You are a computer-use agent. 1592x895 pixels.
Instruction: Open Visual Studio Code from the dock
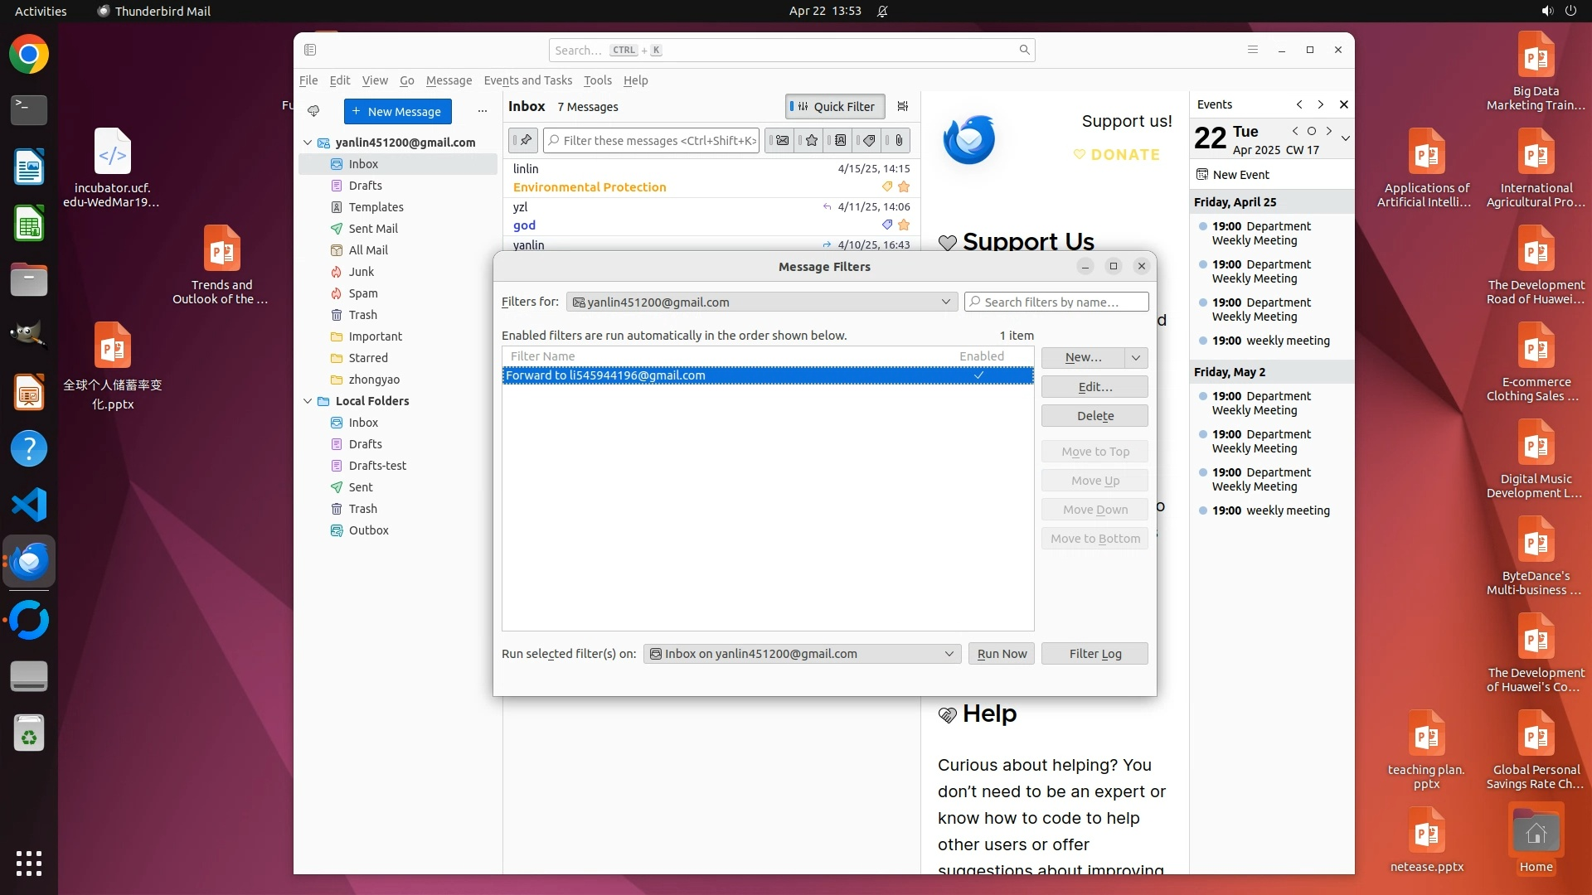(29, 505)
